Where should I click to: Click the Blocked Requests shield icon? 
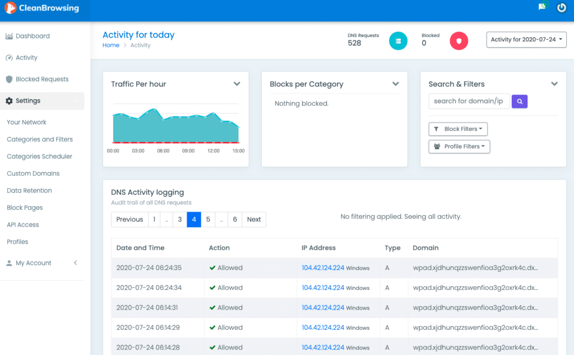coord(9,79)
